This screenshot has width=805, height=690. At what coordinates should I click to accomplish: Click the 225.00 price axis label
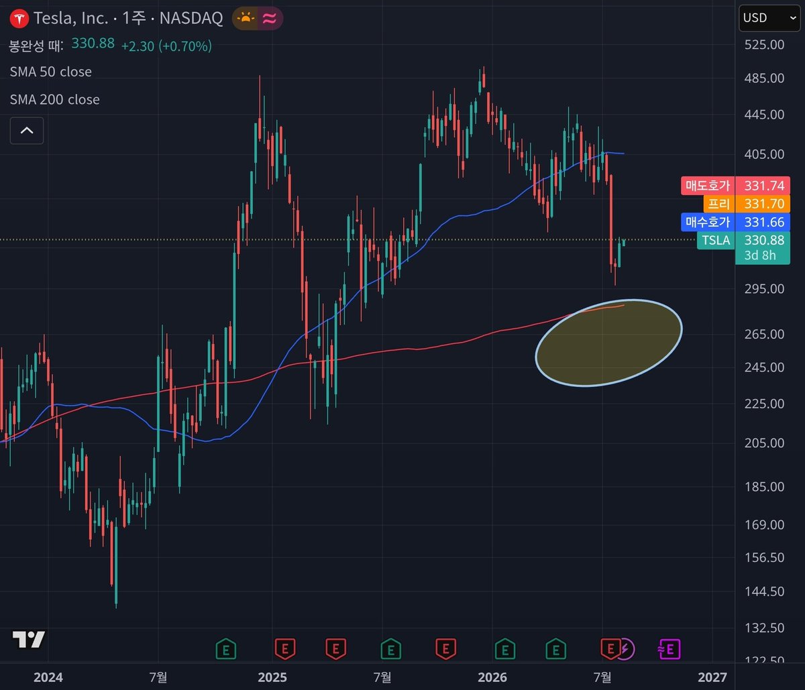point(764,404)
